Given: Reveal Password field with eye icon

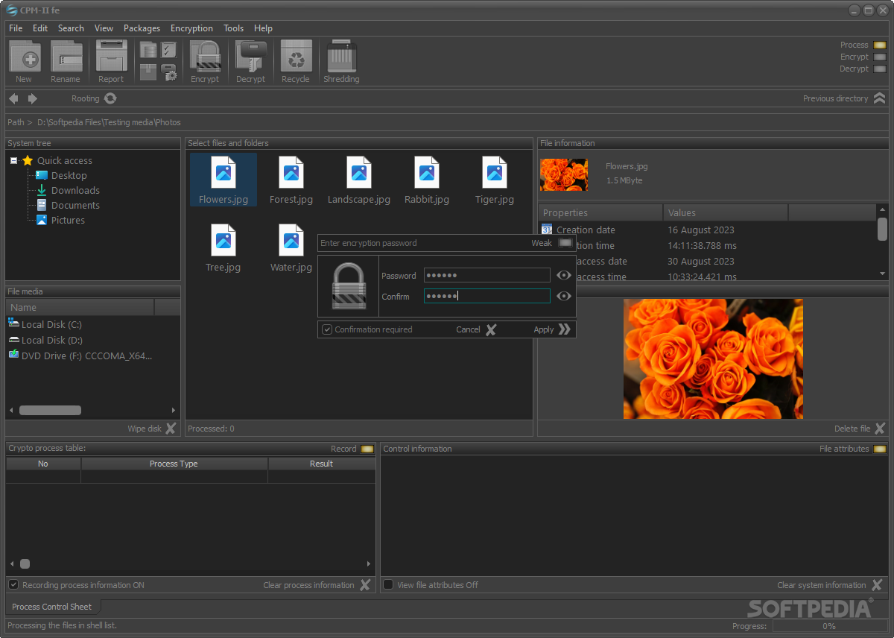Looking at the screenshot, I should (564, 275).
